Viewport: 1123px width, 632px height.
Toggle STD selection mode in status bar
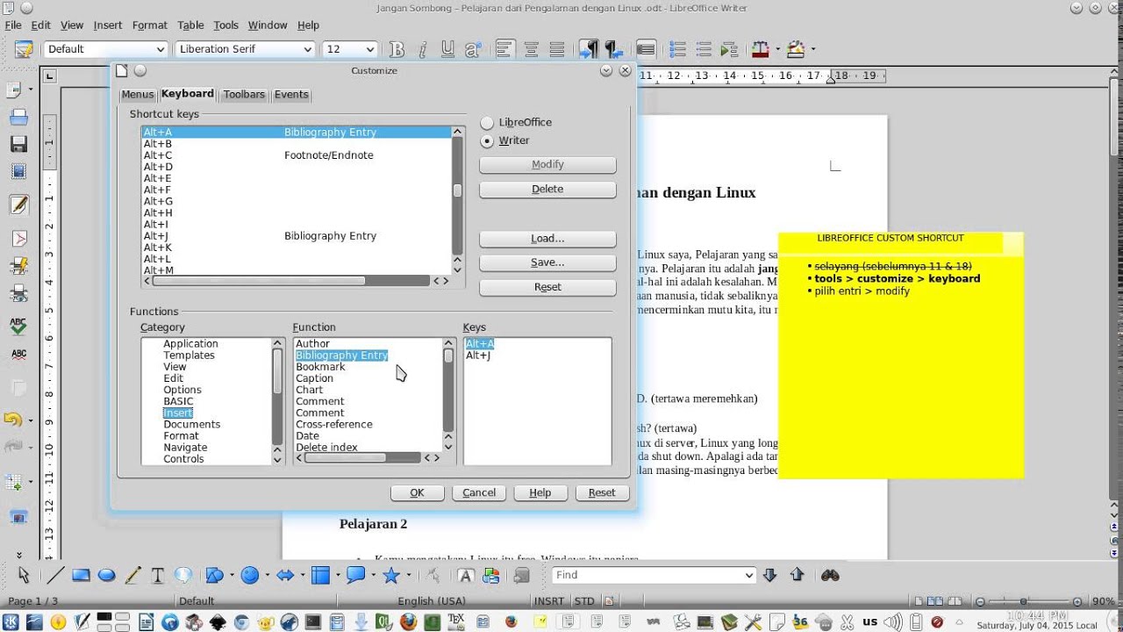(x=583, y=601)
